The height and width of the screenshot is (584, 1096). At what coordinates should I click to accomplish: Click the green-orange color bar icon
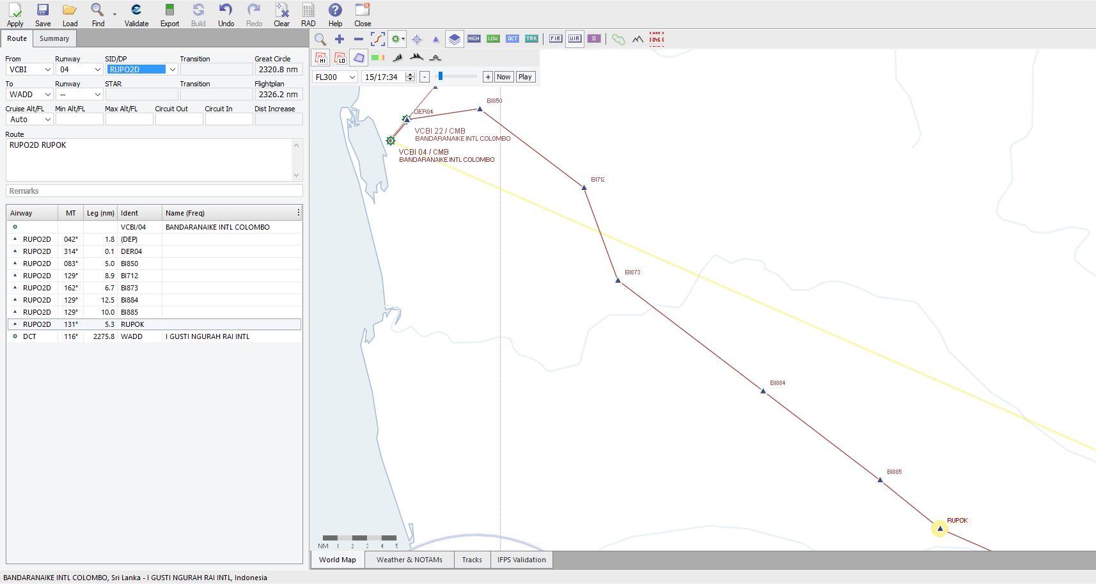pyautogui.click(x=378, y=58)
